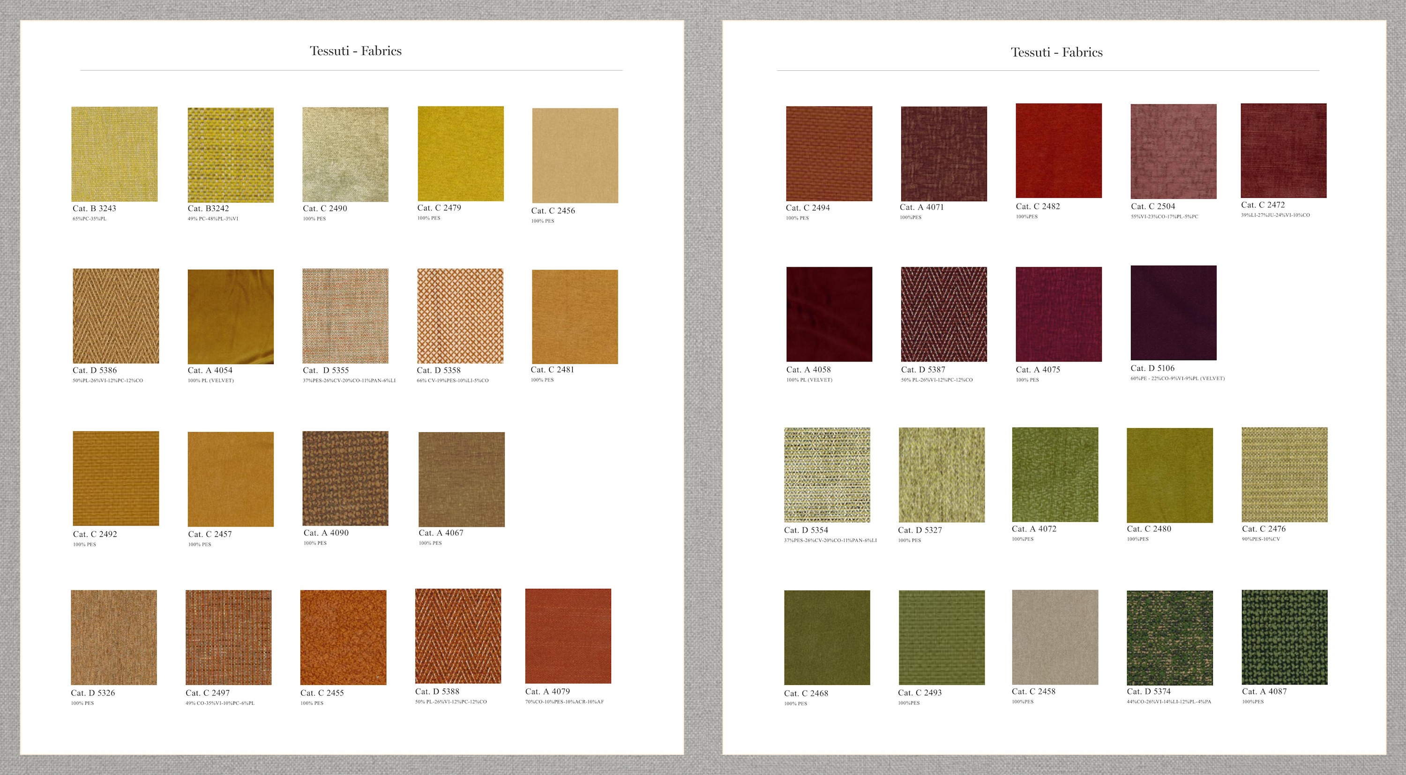1406x775 pixels.
Task: Select the Cat. A 4090 brown textured swatch
Action: [345, 478]
